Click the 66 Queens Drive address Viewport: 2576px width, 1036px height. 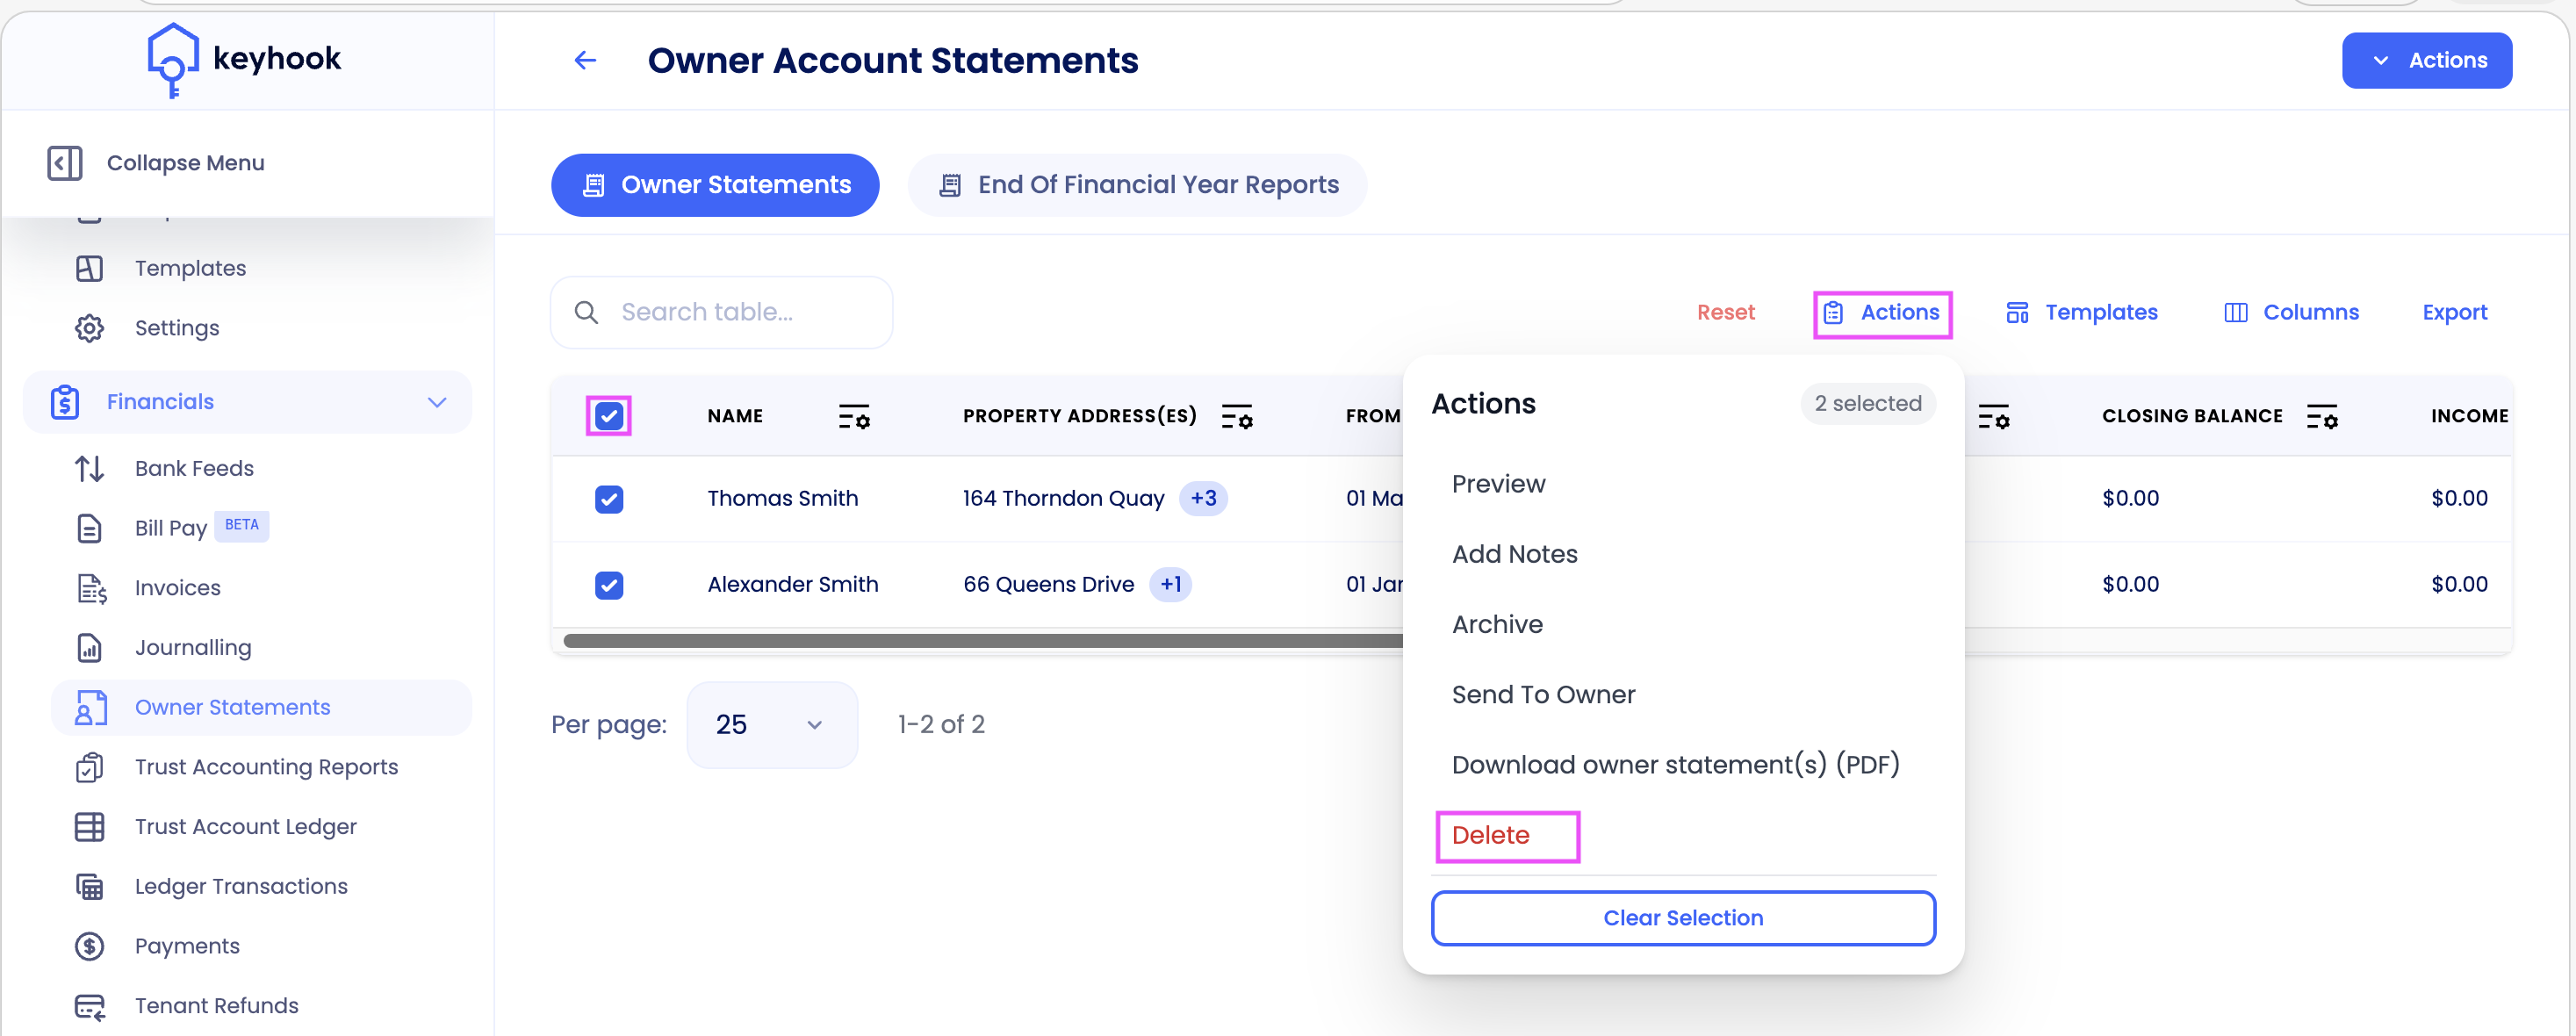click(x=1048, y=585)
